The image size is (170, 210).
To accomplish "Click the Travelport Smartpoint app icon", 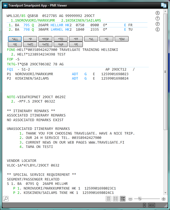I will 5,5.
